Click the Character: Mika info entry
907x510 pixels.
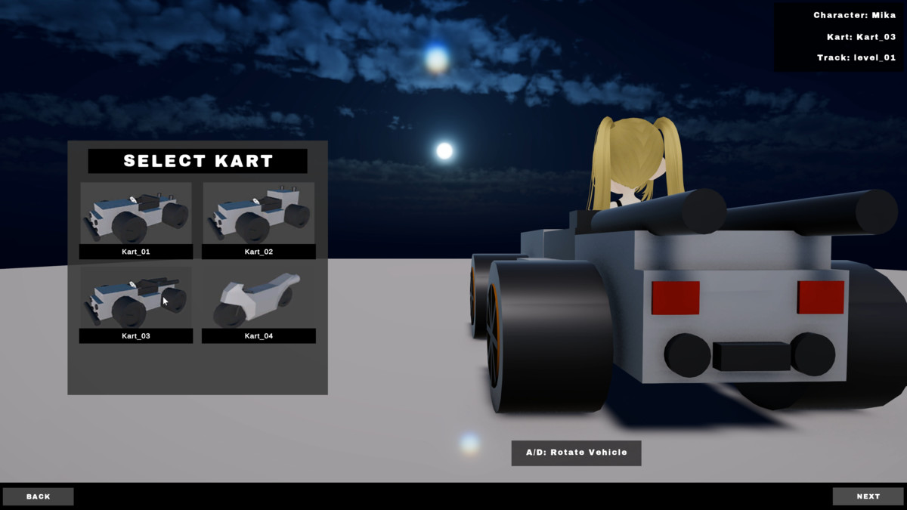pos(853,13)
